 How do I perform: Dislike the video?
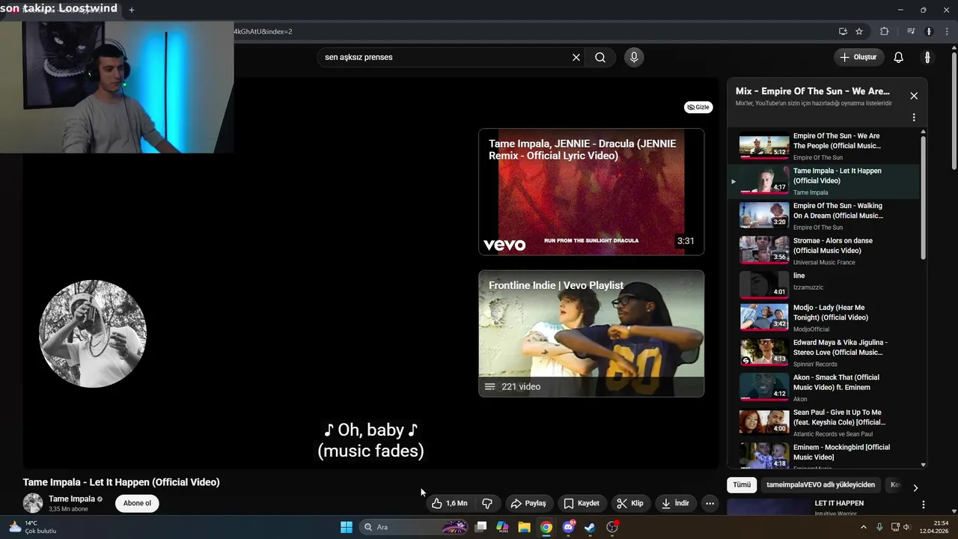487,503
